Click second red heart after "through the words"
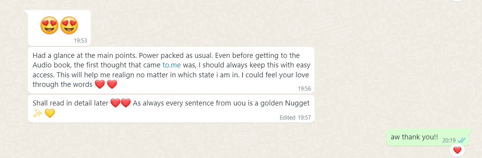Viewport: 482px width, 158px height. 112,85
